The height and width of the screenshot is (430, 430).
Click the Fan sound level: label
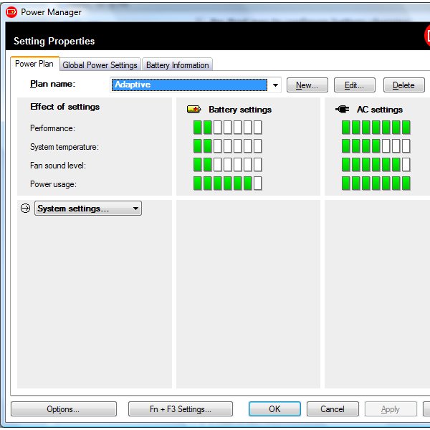coord(58,166)
